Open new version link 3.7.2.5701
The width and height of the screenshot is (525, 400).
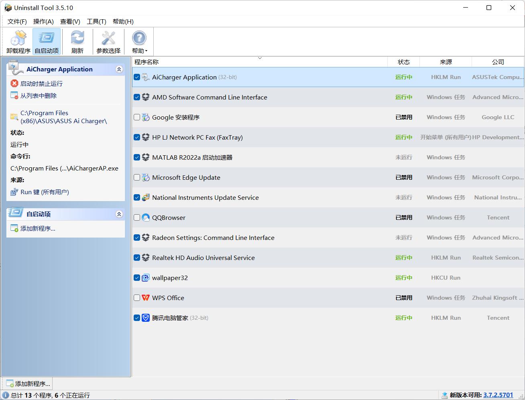[x=498, y=395]
